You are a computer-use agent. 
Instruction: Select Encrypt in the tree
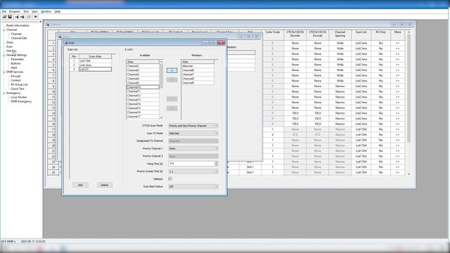tap(15, 77)
